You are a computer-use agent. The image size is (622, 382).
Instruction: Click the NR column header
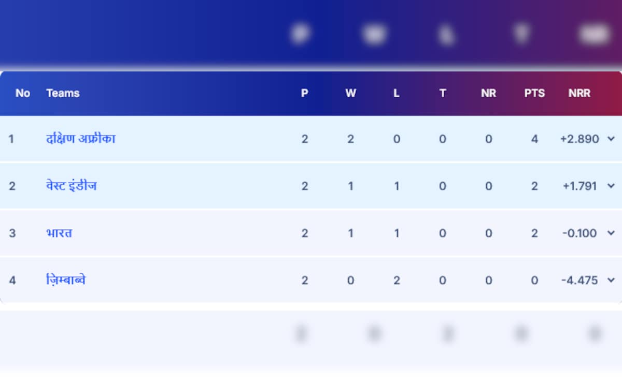(488, 93)
